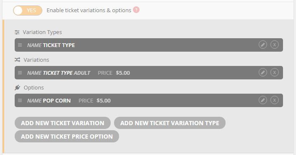Select the Pop Corn option row
This screenshot has width=296, height=155.
(x=149, y=100)
